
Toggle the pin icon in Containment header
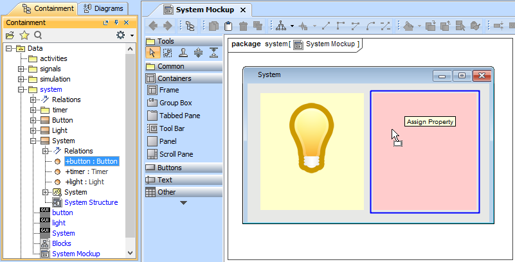(x=116, y=22)
